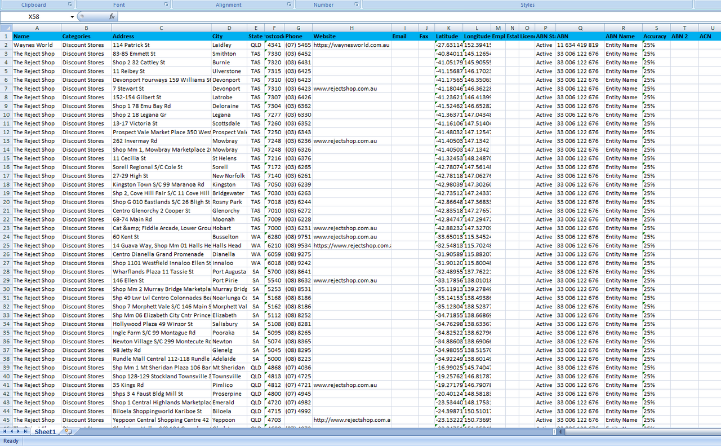Select the Busselton city cell

(229, 237)
